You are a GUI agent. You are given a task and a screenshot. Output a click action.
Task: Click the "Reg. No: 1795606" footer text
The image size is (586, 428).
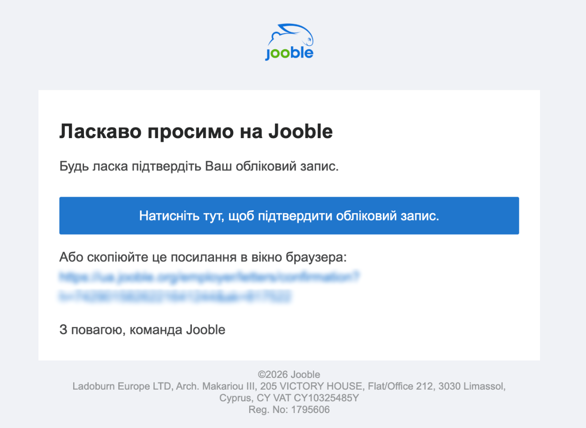click(289, 410)
